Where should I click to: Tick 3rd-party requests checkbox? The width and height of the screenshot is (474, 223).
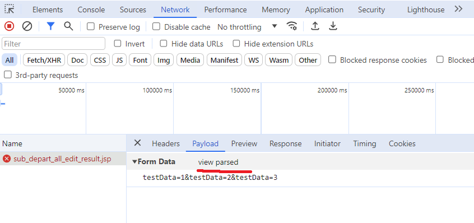tap(8, 75)
